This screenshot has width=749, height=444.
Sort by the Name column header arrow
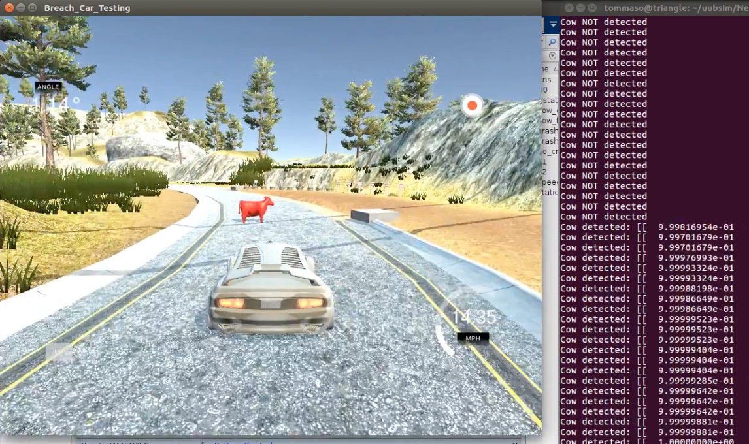(555, 69)
